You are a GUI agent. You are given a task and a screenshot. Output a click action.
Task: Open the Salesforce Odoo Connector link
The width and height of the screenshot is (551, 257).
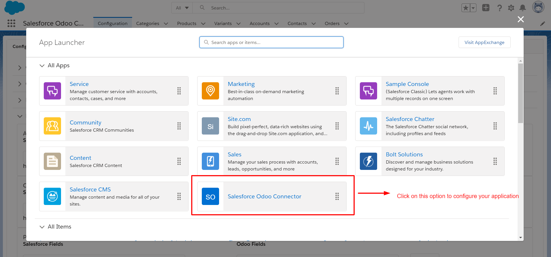click(264, 196)
